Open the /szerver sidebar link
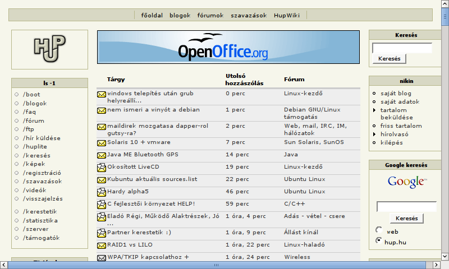449x269 pixels. 35,229
